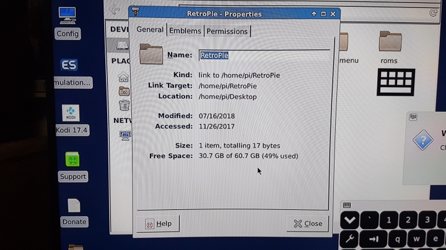Image resolution: width=446 pixels, height=250 pixels.
Task: Switch to the General tab
Action: tap(150, 30)
